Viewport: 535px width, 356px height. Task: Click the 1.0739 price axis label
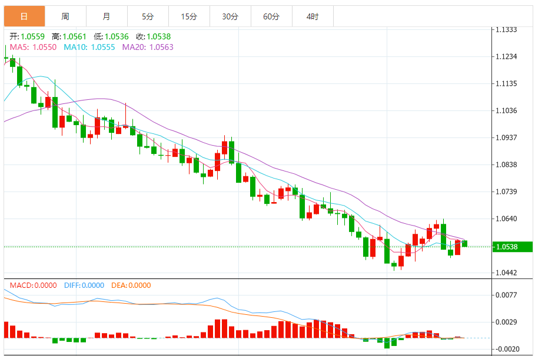click(x=506, y=192)
